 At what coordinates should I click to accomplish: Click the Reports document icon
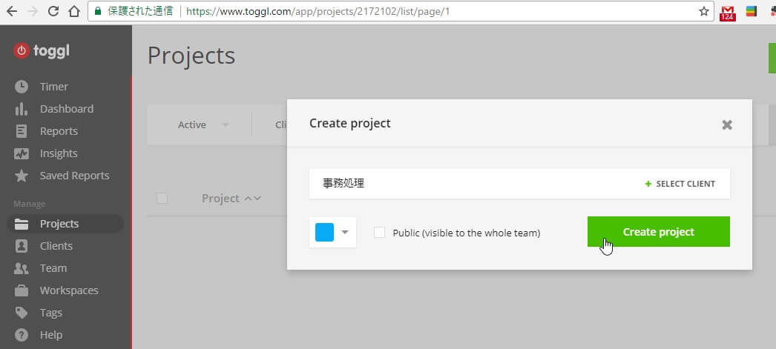22,131
